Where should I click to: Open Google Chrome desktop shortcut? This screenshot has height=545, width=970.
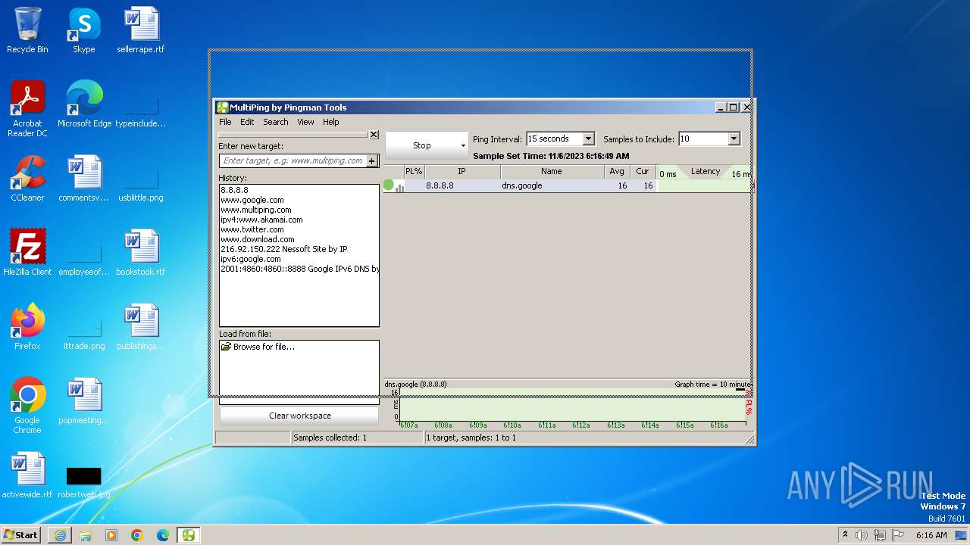tap(27, 406)
